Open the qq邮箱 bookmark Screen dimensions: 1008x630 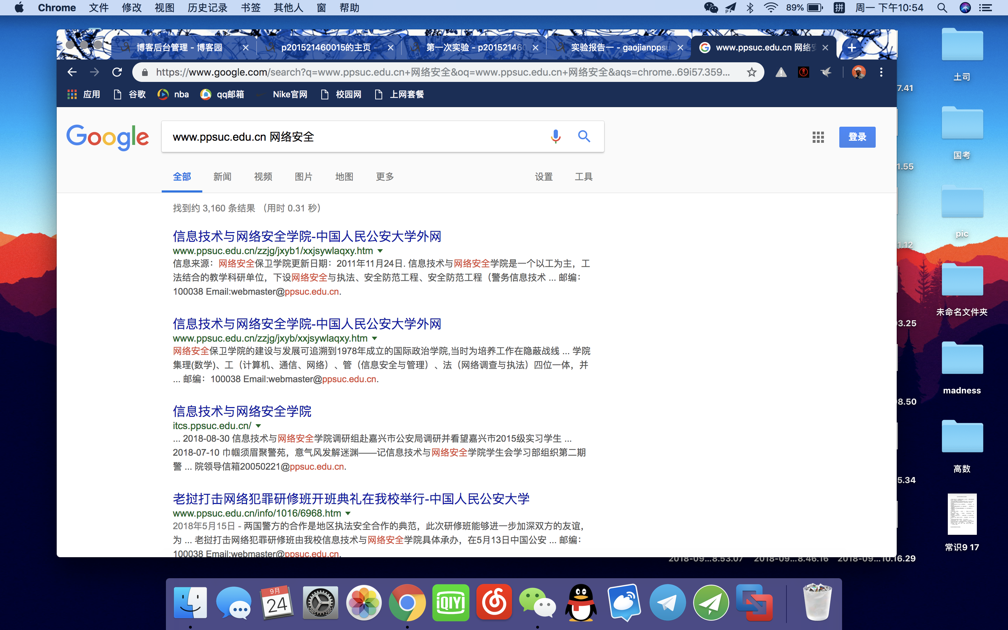coord(223,94)
